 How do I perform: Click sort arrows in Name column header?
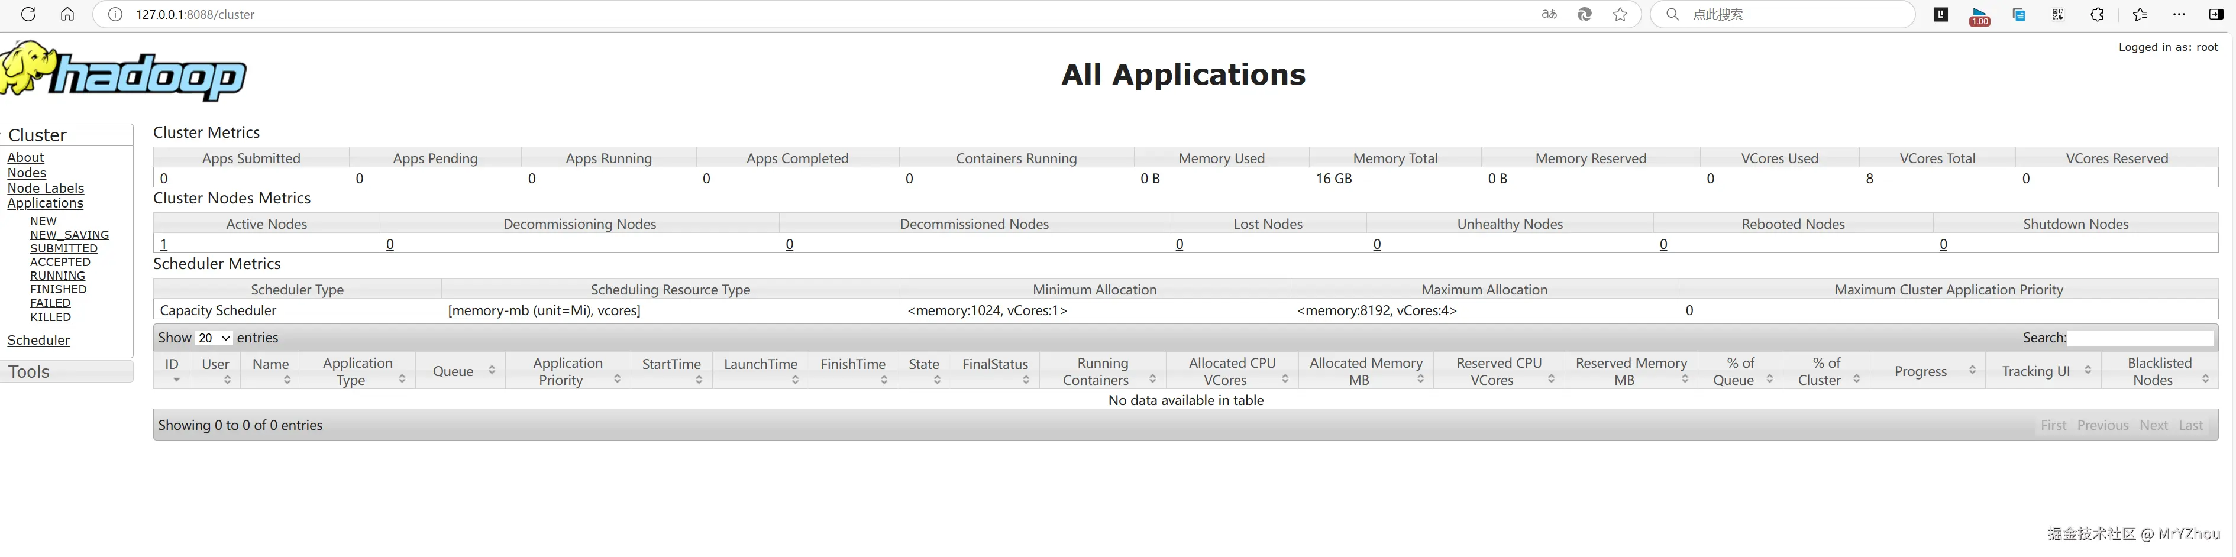tap(287, 380)
